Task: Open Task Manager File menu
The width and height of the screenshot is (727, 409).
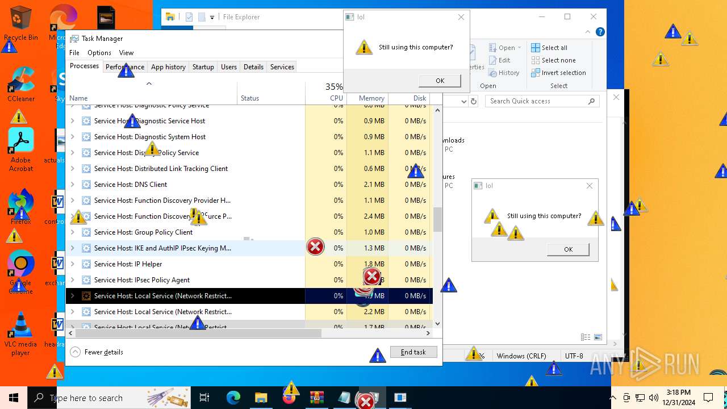Action: 74,53
